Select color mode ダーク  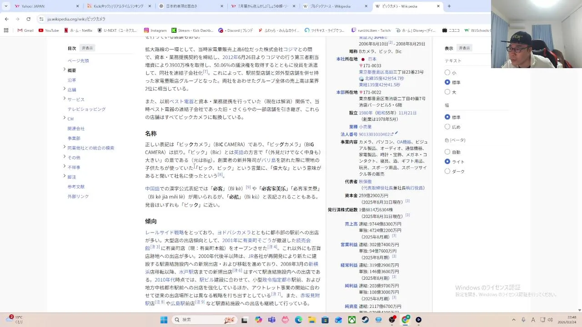(x=447, y=171)
